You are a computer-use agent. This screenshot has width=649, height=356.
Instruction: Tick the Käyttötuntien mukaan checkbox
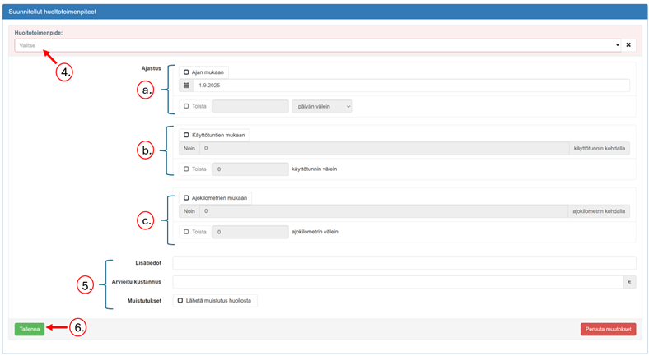click(187, 135)
